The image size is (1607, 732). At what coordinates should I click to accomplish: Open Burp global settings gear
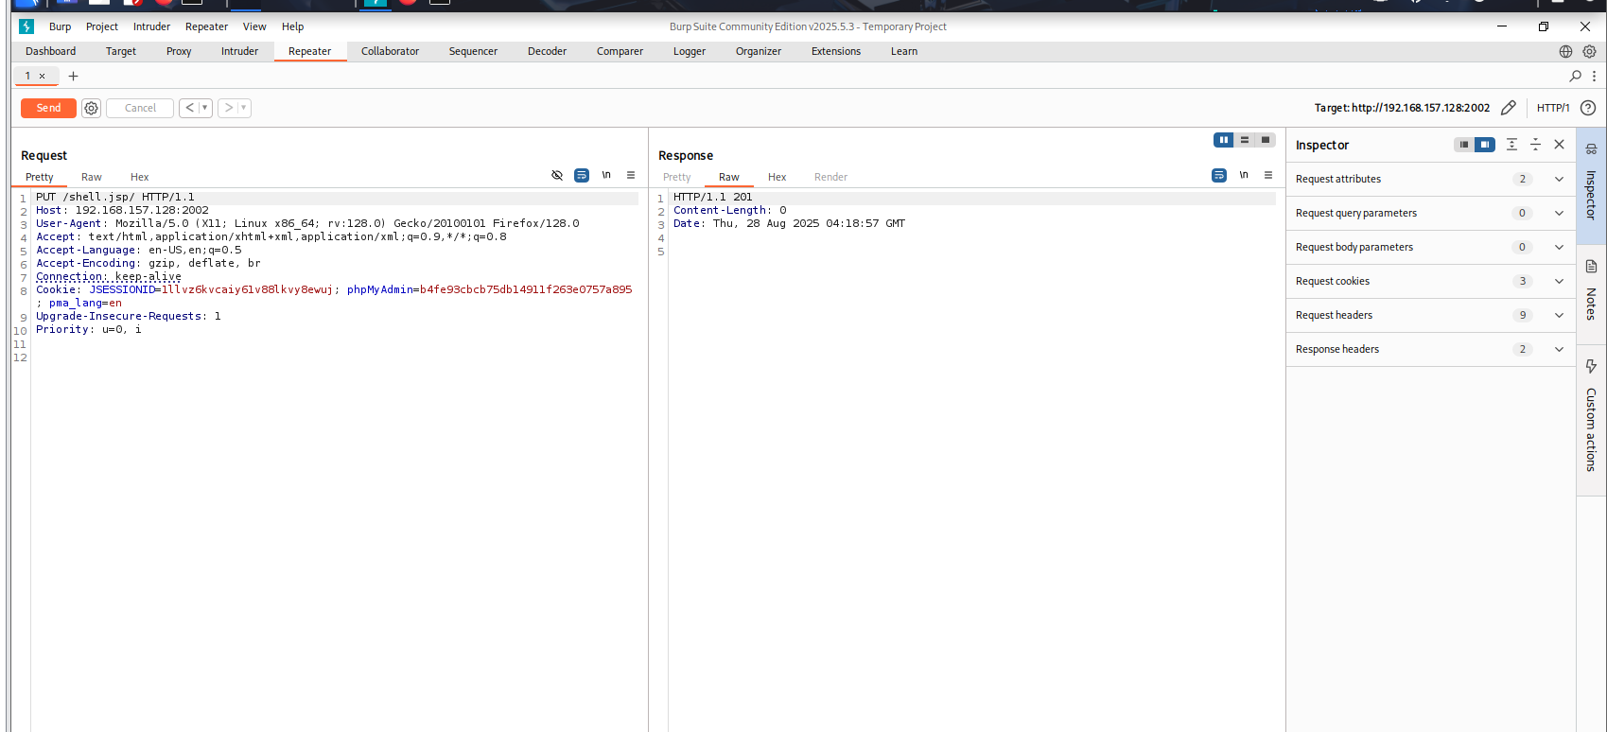(1589, 51)
